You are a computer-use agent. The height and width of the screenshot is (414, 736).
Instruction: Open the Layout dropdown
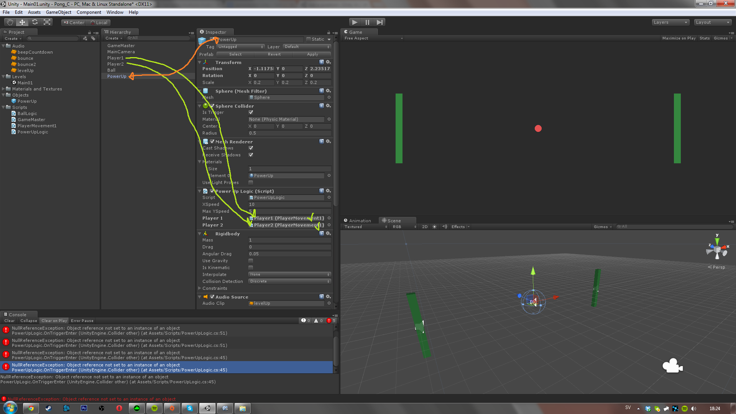[713, 22]
